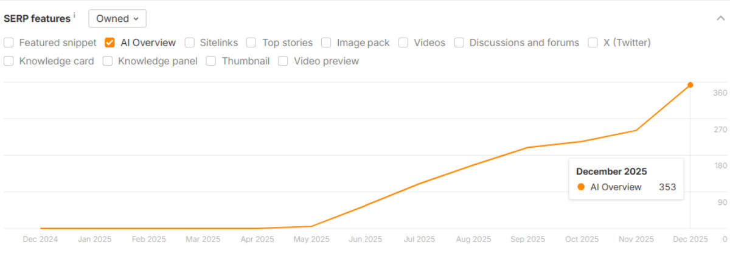Tick the Thumbnail checkbox
Screen dimensions: 730x256
(212, 61)
